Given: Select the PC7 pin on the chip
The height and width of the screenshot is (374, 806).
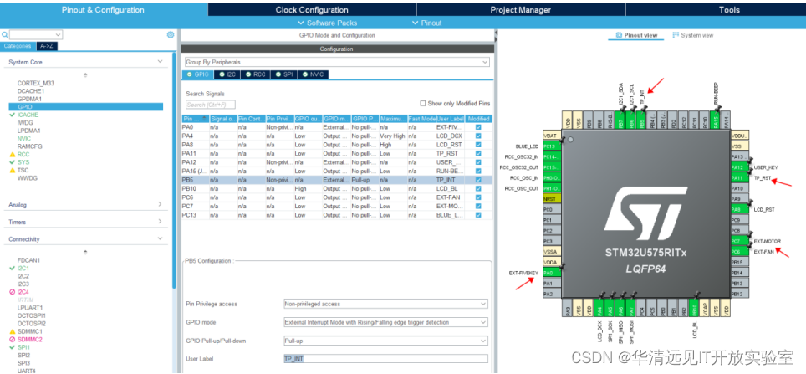Looking at the screenshot, I should click(x=740, y=241).
